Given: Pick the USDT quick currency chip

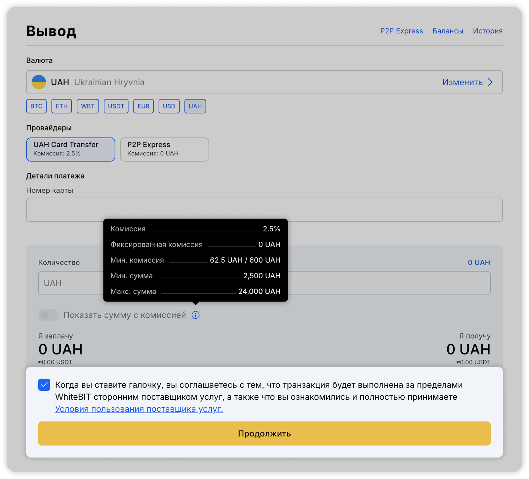Looking at the screenshot, I should 116,106.
